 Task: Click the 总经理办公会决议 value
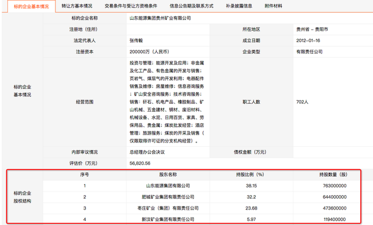click(x=147, y=152)
